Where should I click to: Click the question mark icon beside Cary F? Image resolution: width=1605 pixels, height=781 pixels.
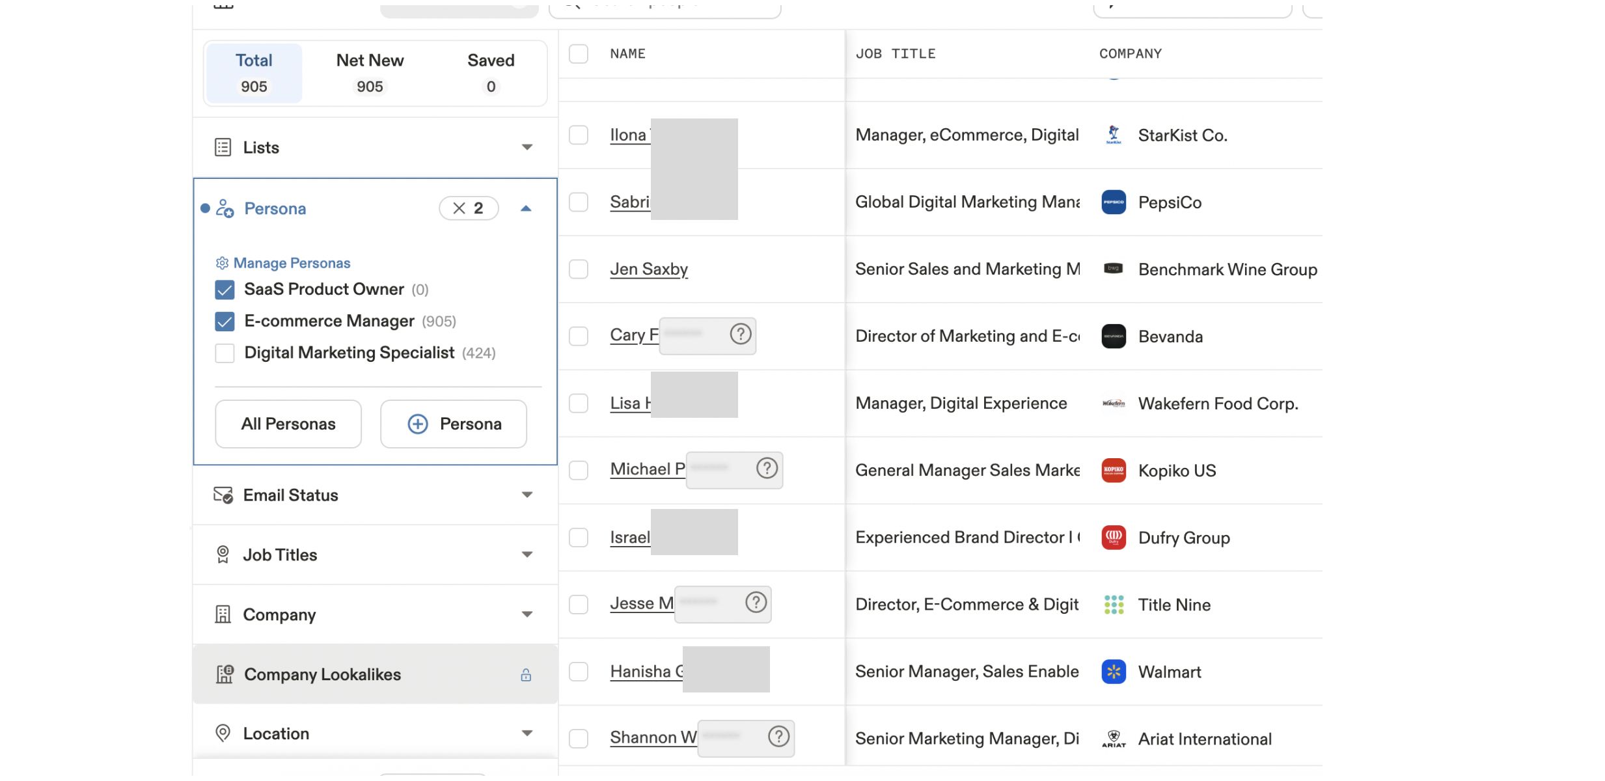tap(740, 335)
